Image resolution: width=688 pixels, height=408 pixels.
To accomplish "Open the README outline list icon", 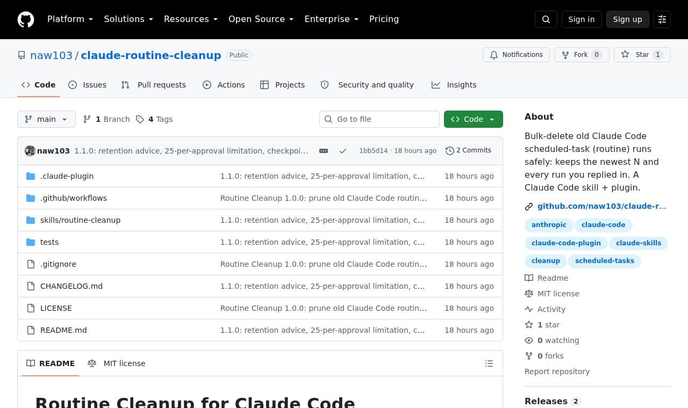I will 489,363.
